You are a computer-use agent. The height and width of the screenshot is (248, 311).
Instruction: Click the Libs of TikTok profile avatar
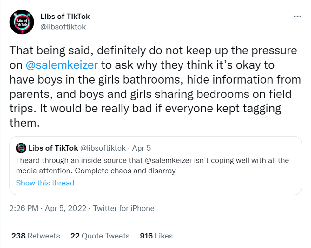click(x=22, y=22)
